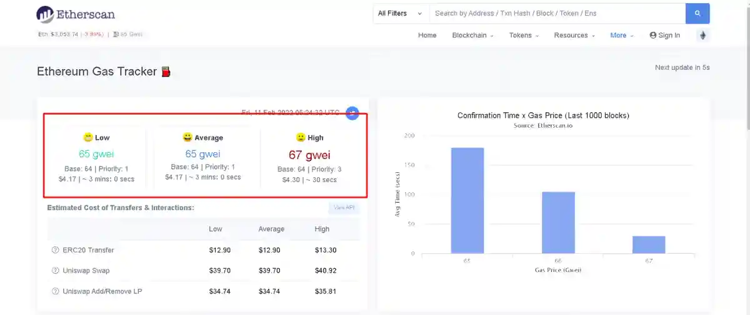Click the Uniswap Swap High cost $40.92

[326, 271]
